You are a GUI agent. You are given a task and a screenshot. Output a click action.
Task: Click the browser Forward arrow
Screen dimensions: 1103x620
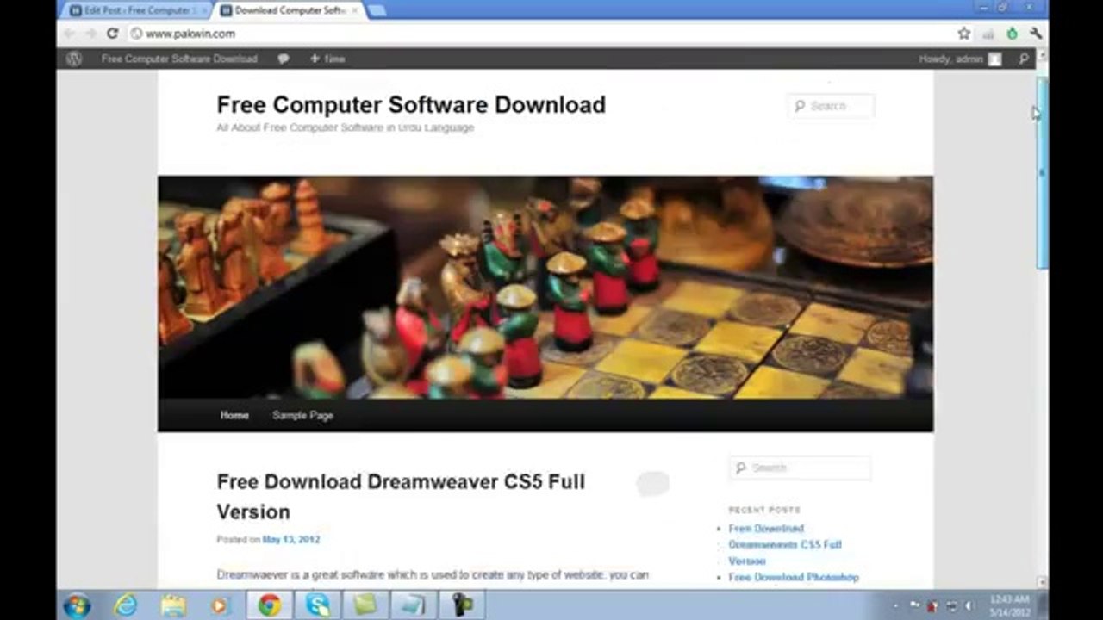pyautogui.click(x=90, y=34)
